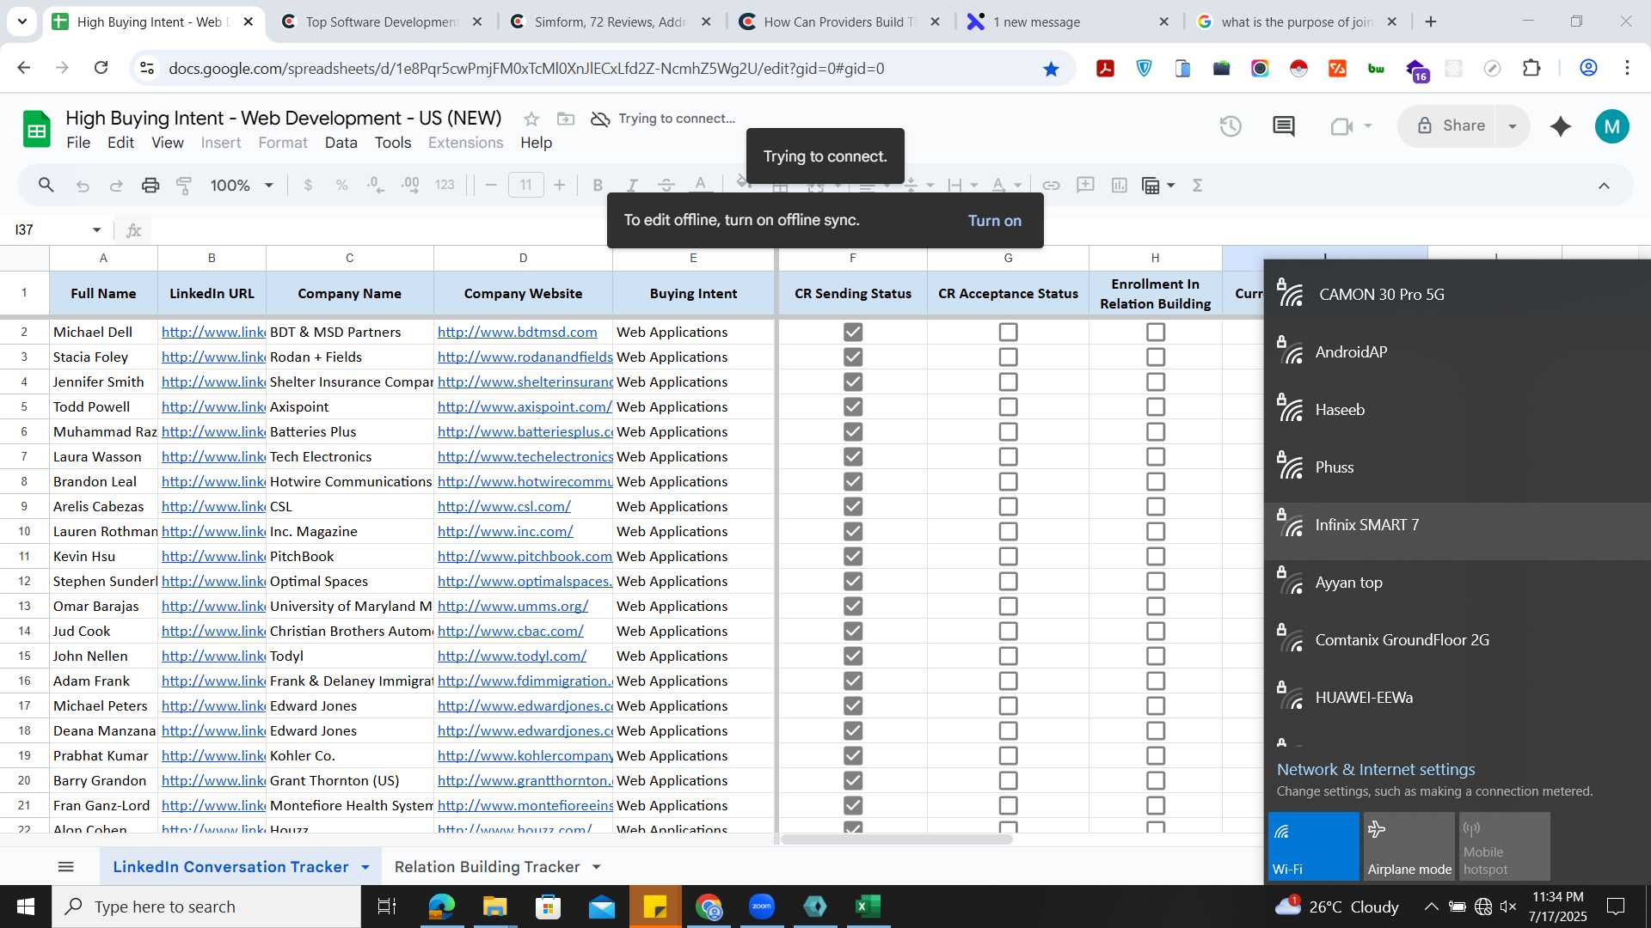Open the File menu
This screenshot has width=1651, height=928.
tap(78, 143)
